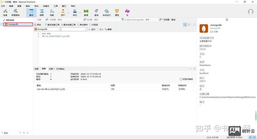This screenshot has width=257, height=139.
Task: Open the 视图 (View) toolbar icon
Action: pos(42,13)
